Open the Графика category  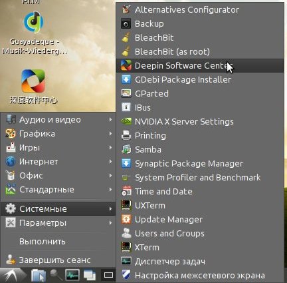click(58, 134)
